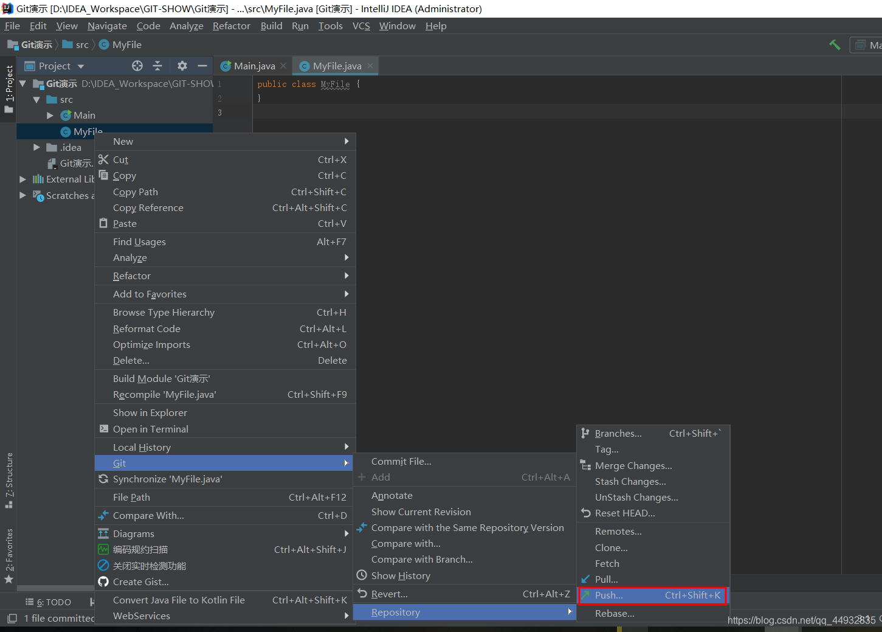Click the Merge Changes icon
This screenshot has height=632, width=882.
tap(585, 465)
